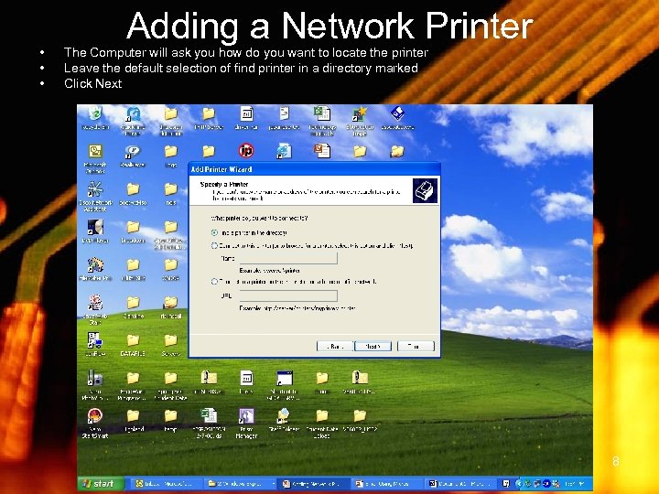The width and height of the screenshot is (659, 494).
Task: Open the Recycle Bin desktop icon
Action: [95, 113]
